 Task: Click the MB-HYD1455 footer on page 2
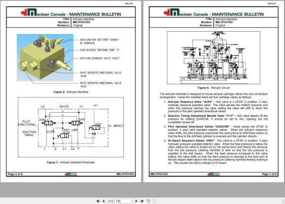(x=125, y=174)
